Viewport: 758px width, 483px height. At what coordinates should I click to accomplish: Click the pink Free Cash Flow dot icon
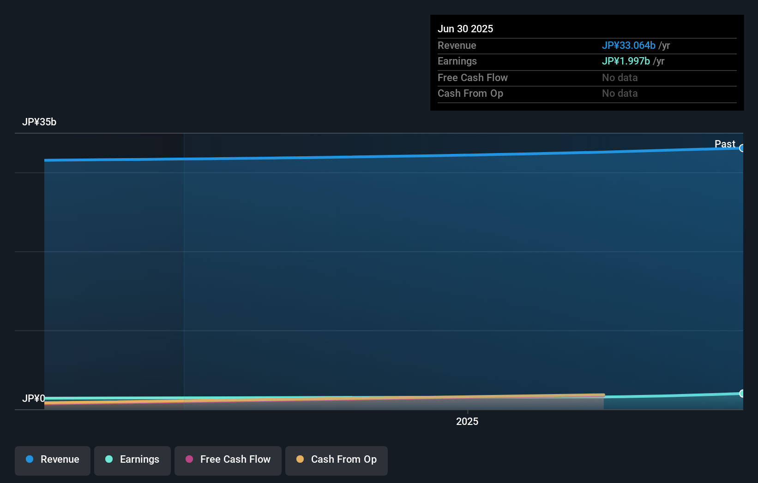click(189, 459)
